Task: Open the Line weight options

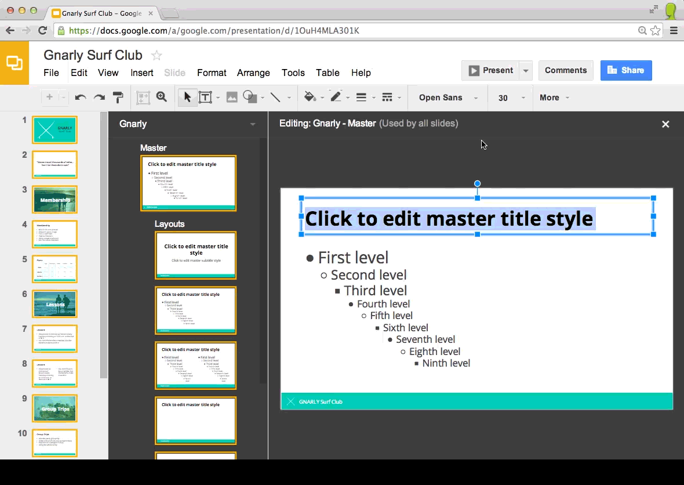Action: [361, 97]
